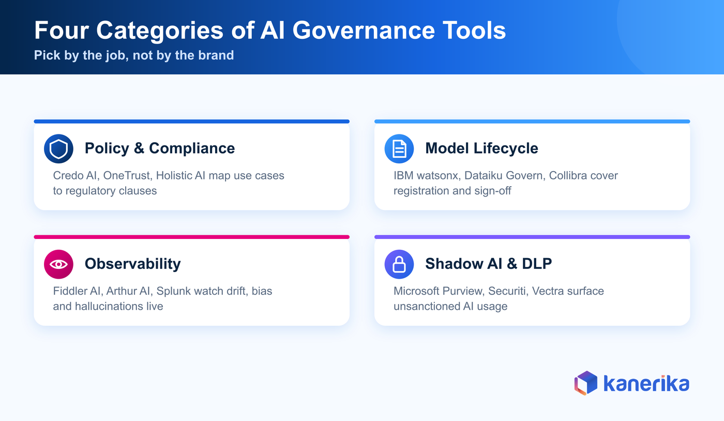Click the document icon beside Model Lifecycle
Viewport: 724px width, 421px height.
tap(399, 148)
